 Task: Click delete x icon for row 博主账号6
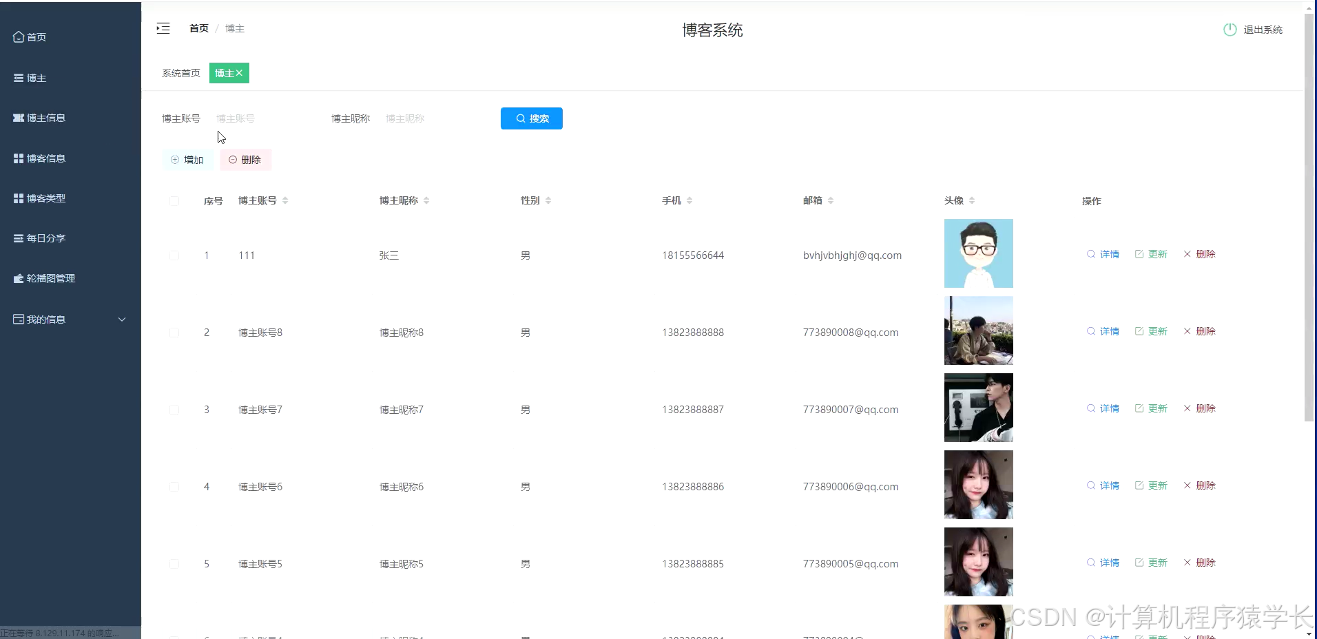click(x=1188, y=485)
